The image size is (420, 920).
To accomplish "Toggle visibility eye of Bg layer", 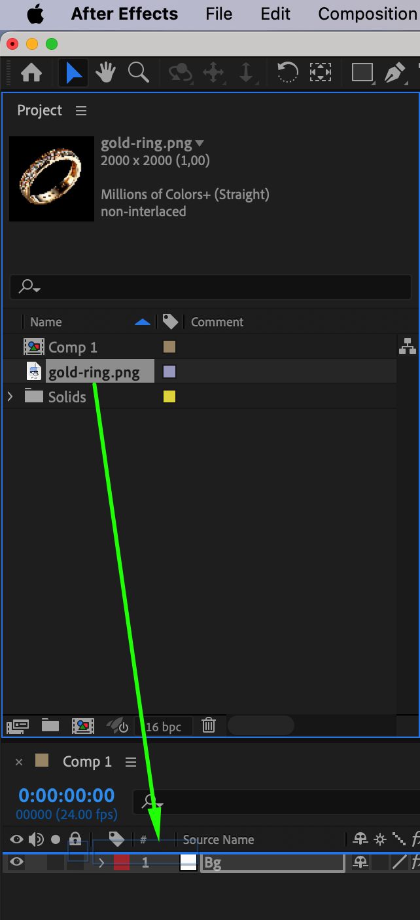I will pyautogui.click(x=17, y=863).
